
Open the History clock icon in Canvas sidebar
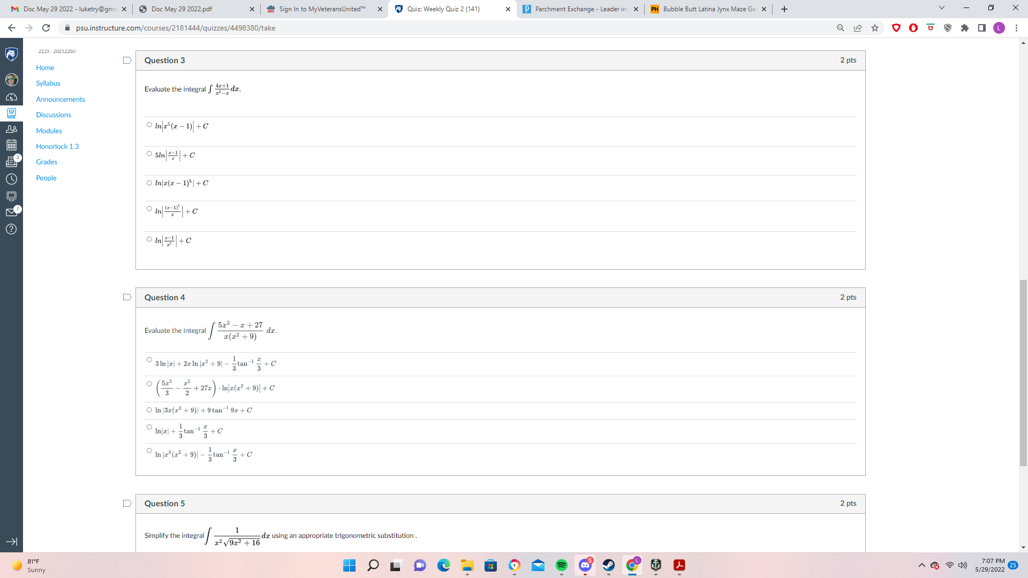[x=12, y=180]
